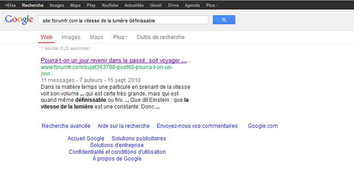Go to Google.com link
The width and height of the screenshot is (354, 178).
click(263, 126)
